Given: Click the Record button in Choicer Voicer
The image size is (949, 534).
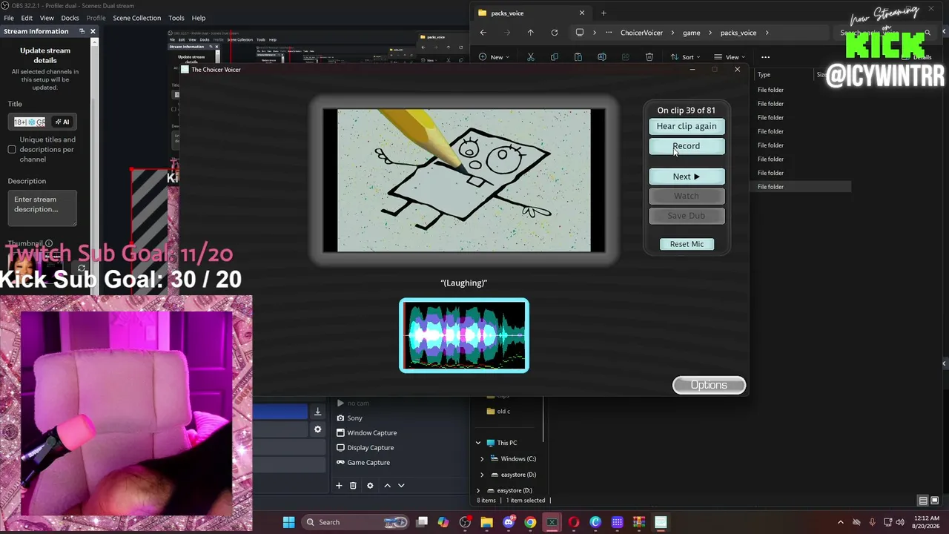Looking at the screenshot, I should point(687,146).
